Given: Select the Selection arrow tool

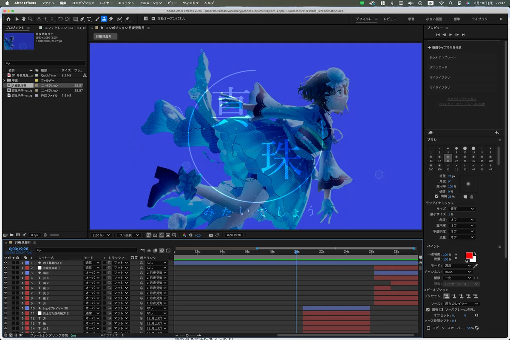Looking at the screenshot, I should click(17, 19).
